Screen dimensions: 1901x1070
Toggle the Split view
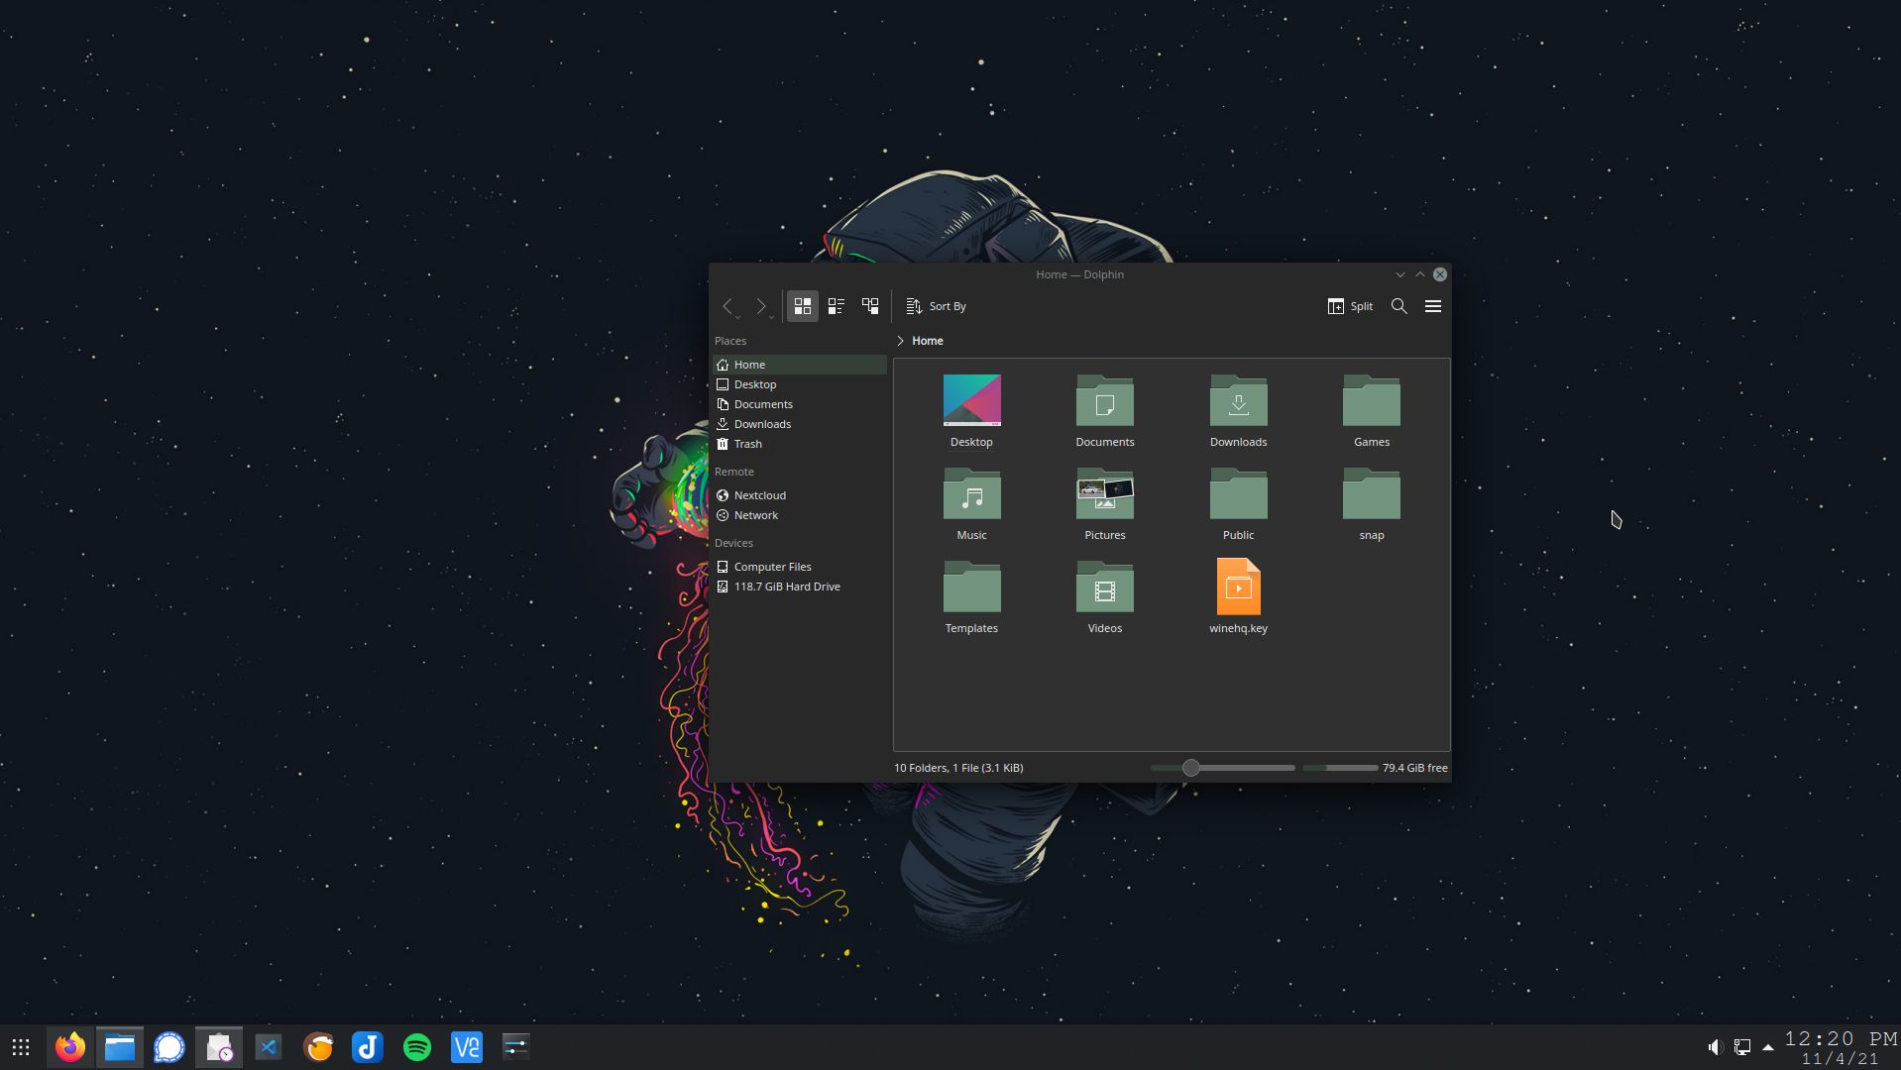1350,306
